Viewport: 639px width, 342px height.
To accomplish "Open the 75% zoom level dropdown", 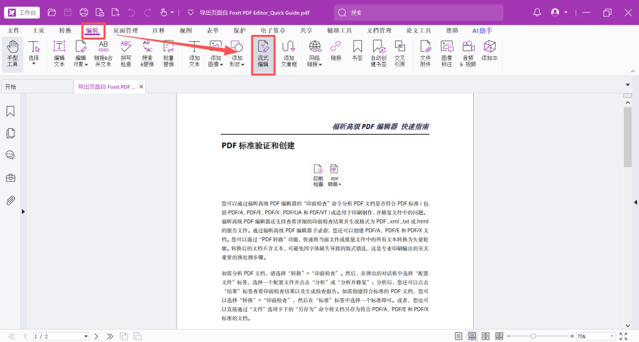I will pos(612,336).
